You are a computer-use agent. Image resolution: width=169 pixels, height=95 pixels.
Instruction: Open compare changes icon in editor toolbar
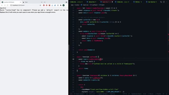[161, 2]
